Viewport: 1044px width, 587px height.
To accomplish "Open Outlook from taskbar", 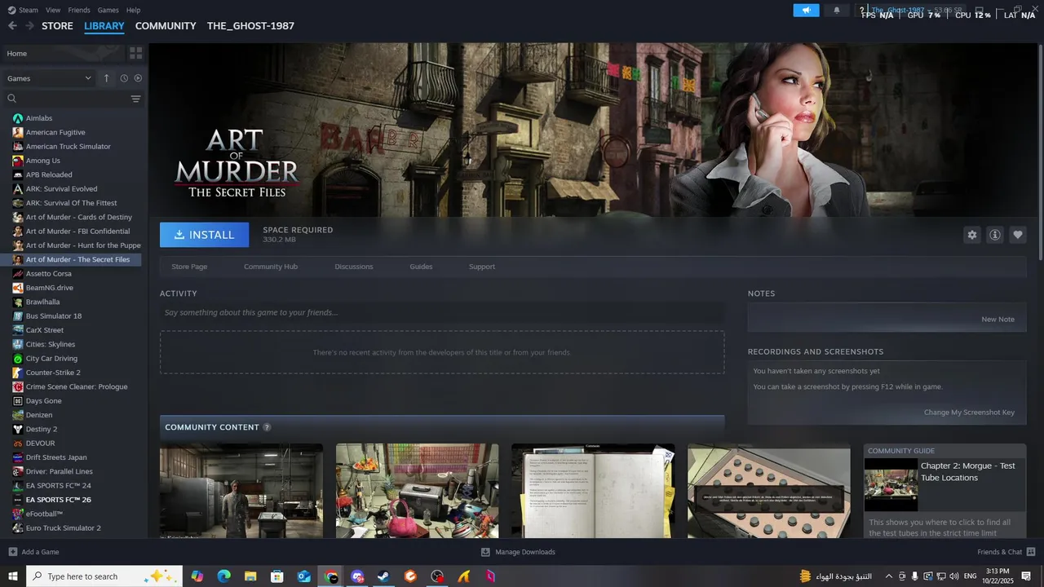I will pos(303,576).
